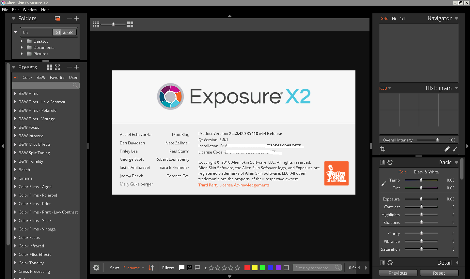
Task: Open settings gear in bottom toolbar
Action: (x=96, y=268)
